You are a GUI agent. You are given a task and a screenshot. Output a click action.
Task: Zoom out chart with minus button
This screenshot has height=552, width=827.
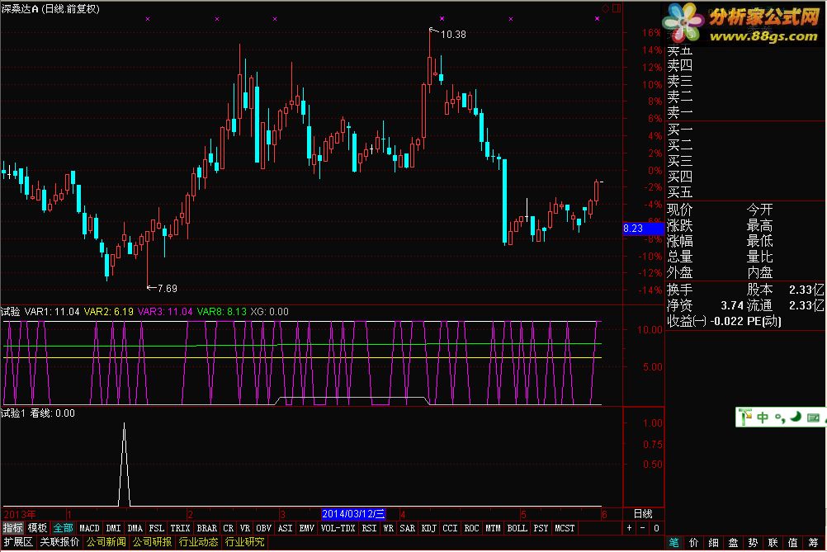click(x=643, y=528)
